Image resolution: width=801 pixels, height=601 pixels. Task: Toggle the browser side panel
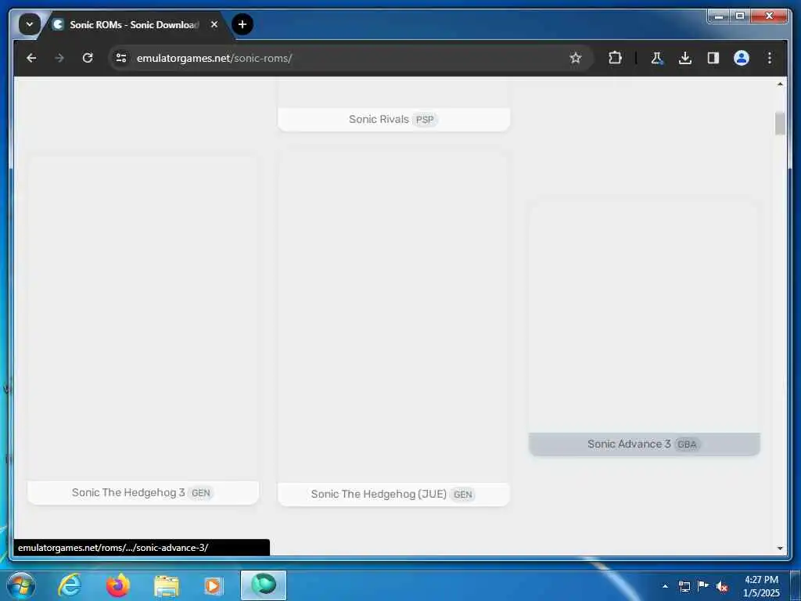click(x=713, y=58)
